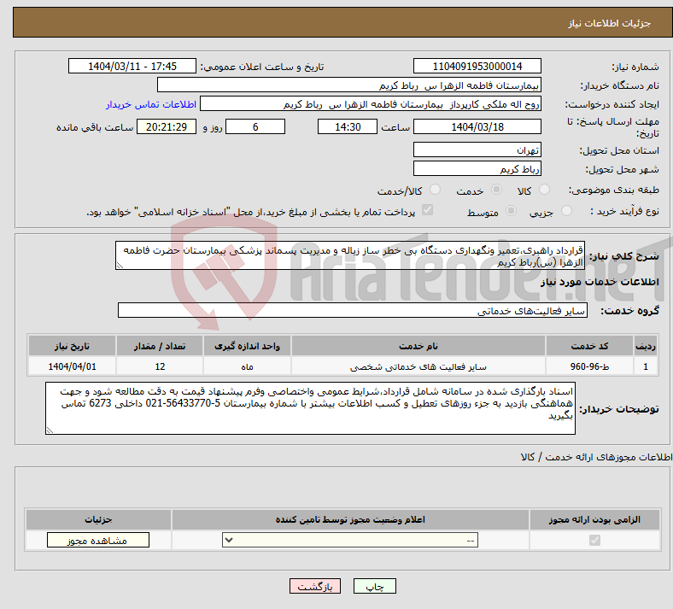
Task: Toggle the mandatory license checkbox
Action: (595, 541)
